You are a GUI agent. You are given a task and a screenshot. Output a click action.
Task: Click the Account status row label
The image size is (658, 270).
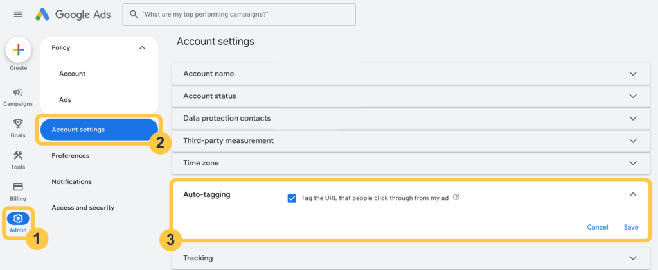coord(210,96)
